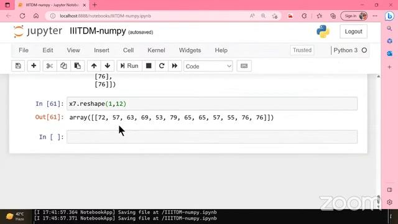The height and width of the screenshot is (224, 398).
Task: Close the IIITDM-numpy browser tab
Action: 85,5
